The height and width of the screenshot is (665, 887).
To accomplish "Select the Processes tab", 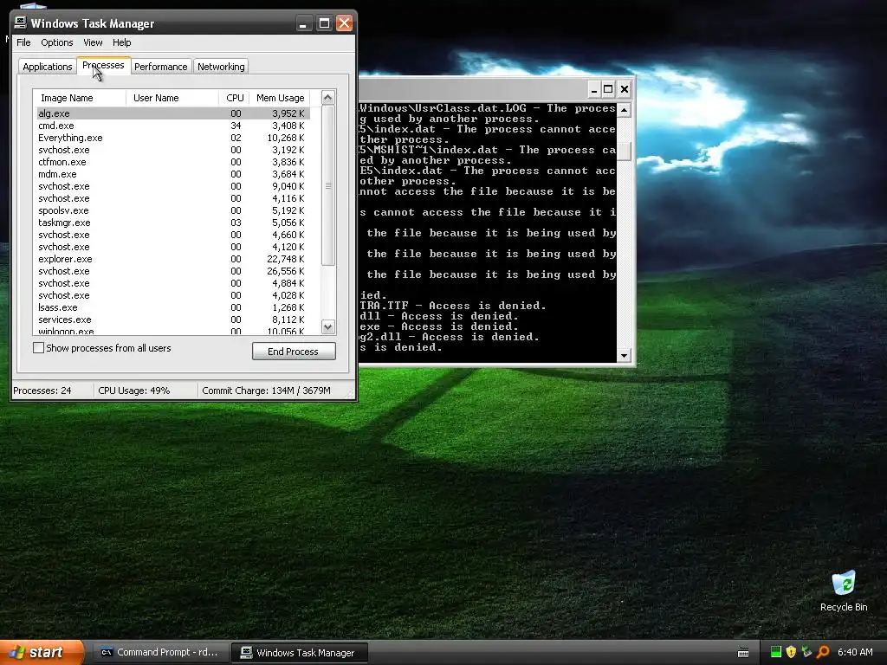I will coord(104,65).
